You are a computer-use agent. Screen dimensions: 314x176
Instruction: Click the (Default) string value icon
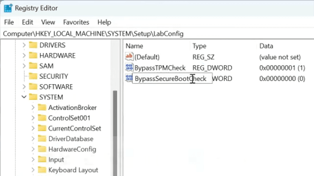click(129, 57)
